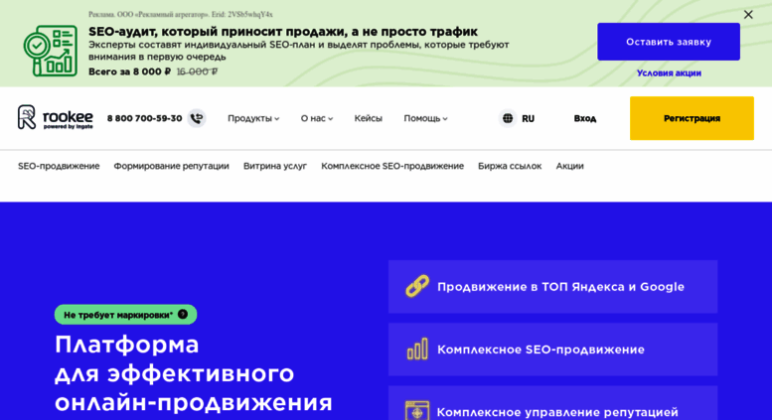Select Продвижение в ТОП Яндекса и Google card
The height and width of the screenshot is (420, 772).
(552, 287)
